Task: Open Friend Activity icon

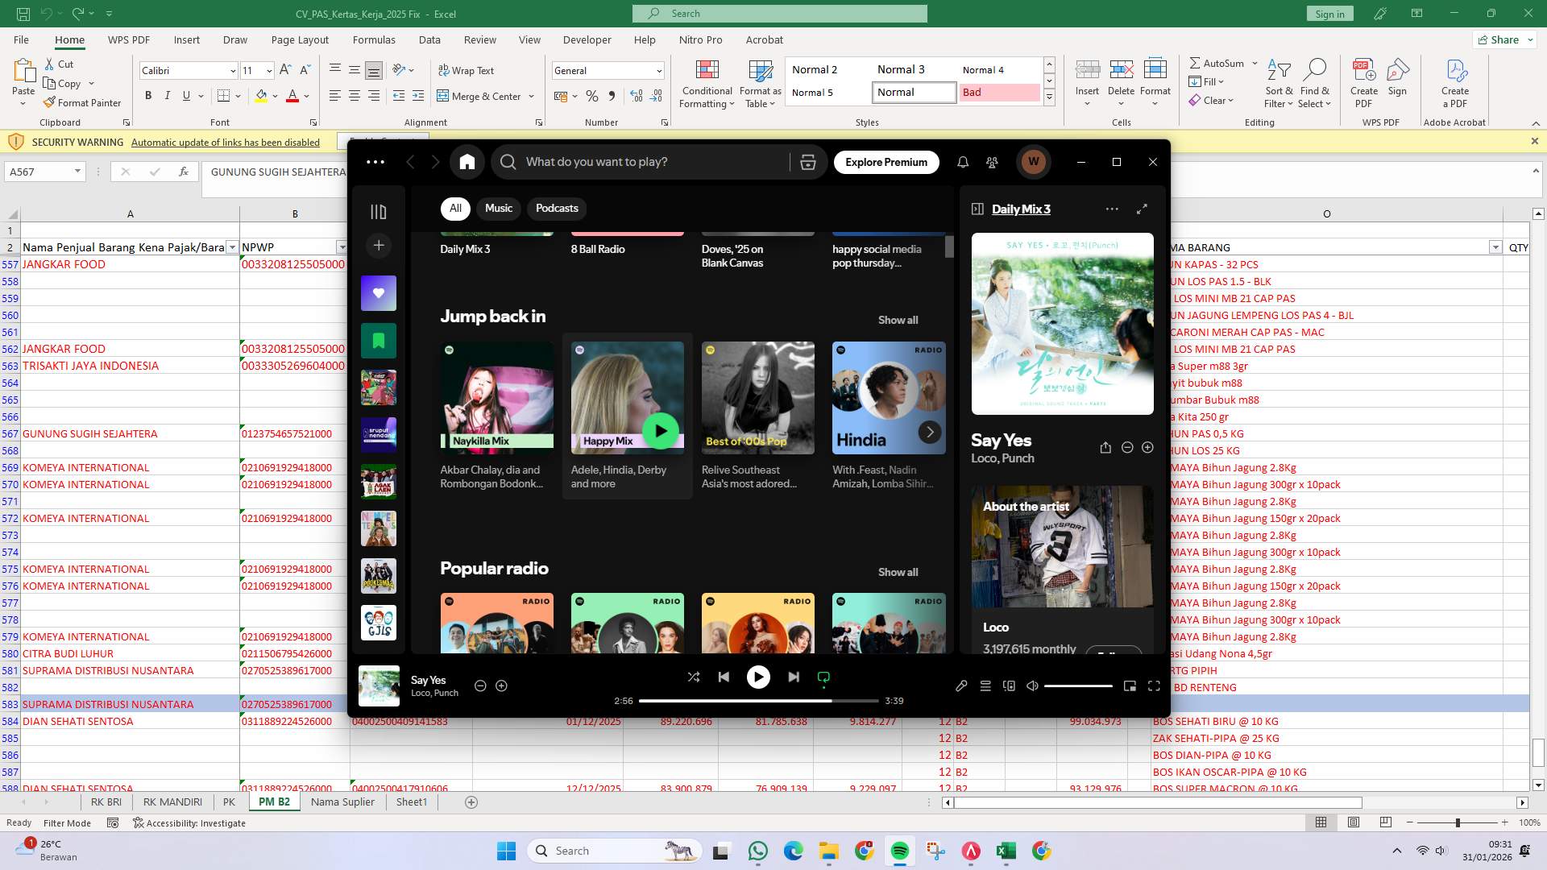Action: point(992,162)
